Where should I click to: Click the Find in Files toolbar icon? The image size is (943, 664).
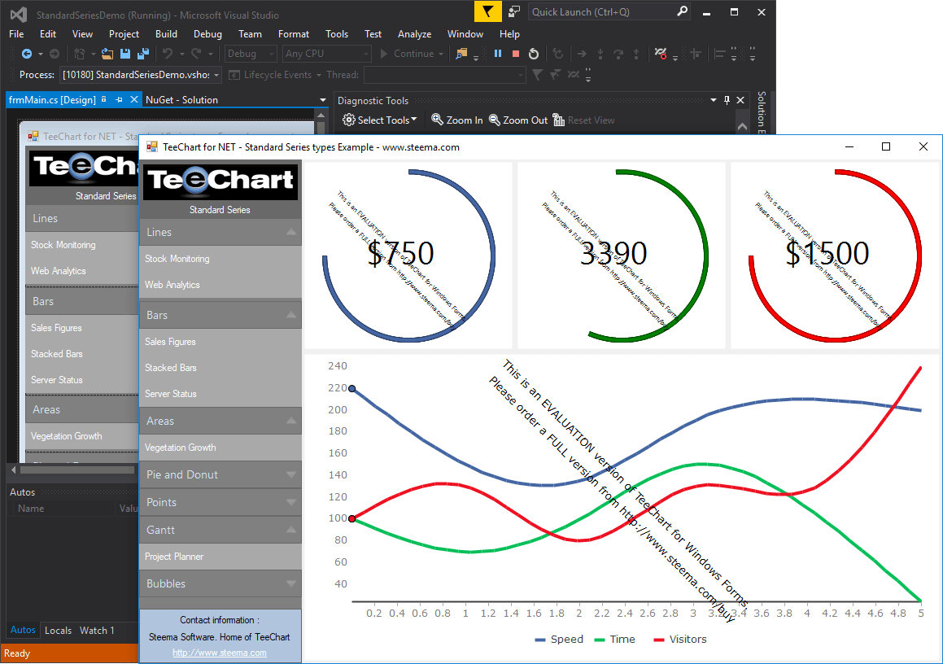[461, 54]
